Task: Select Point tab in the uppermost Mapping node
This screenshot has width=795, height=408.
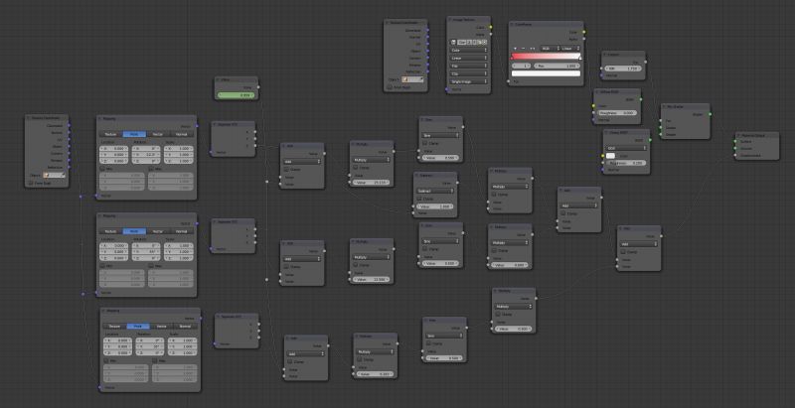Action: [x=134, y=134]
